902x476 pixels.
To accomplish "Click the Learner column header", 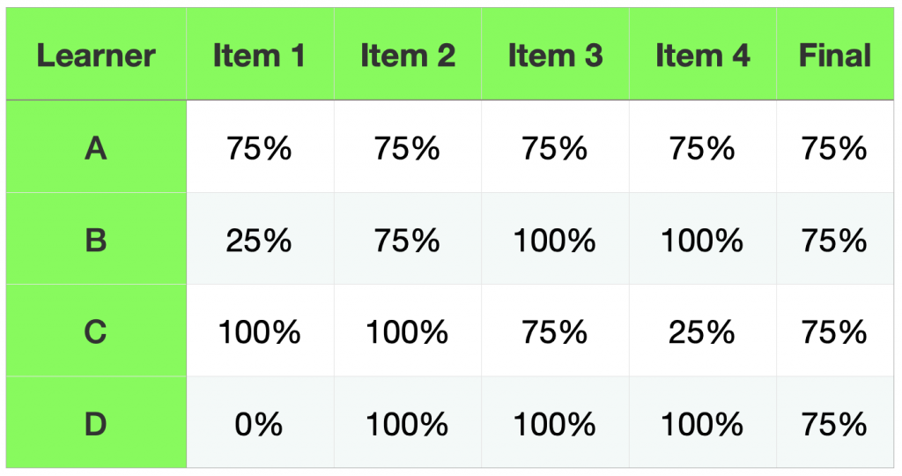I will (96, 56).
